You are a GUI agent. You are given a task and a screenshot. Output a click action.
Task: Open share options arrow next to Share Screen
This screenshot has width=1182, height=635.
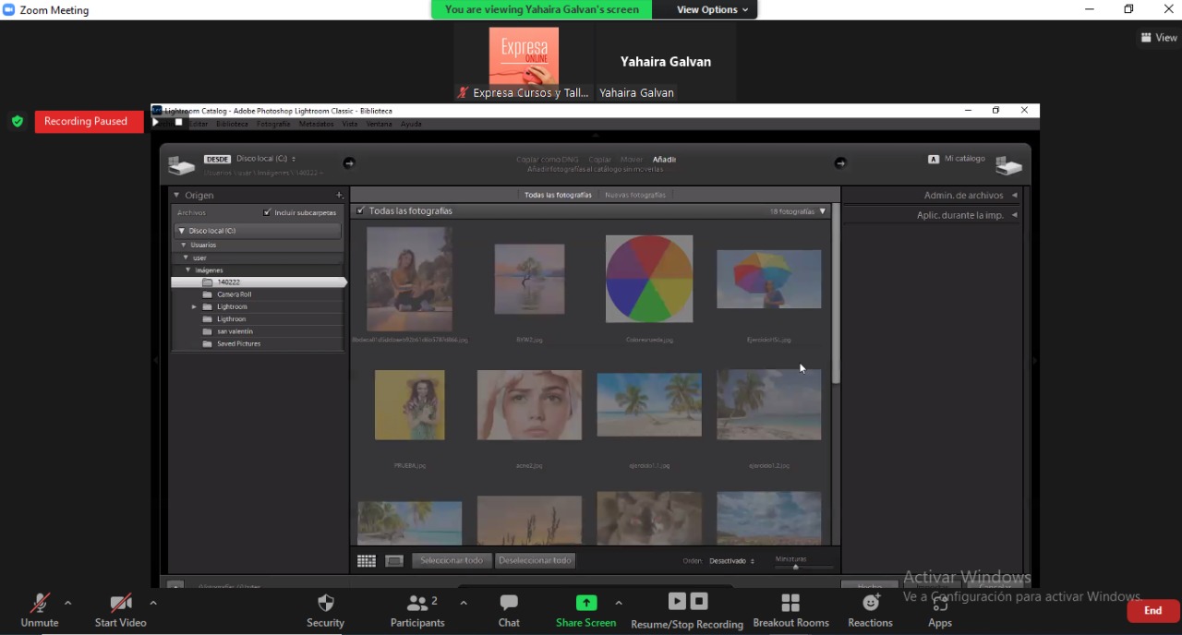[619, 604]
